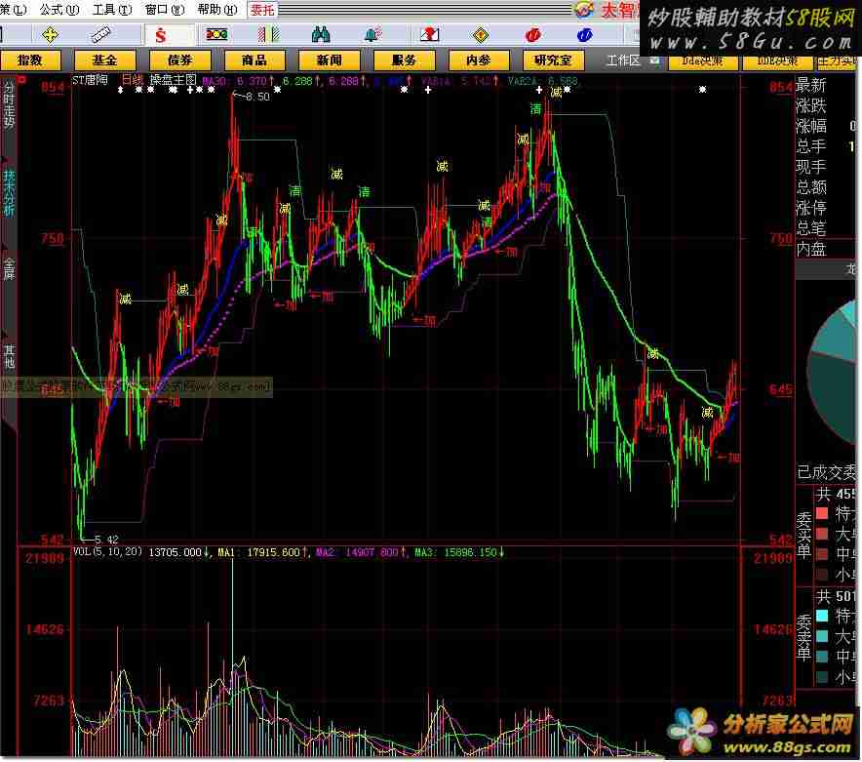Click the colored vertical bars icon
This screenshot has width=862, height=762.
268,35
